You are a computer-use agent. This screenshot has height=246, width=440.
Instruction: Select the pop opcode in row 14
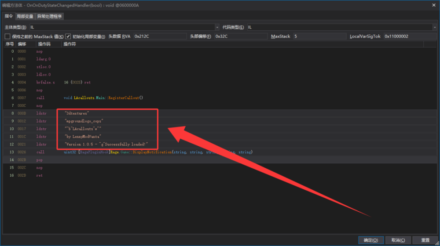[39, 160]
